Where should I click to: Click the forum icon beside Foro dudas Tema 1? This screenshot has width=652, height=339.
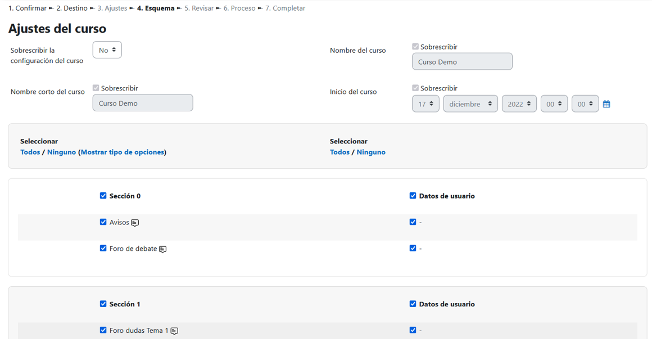174,331
